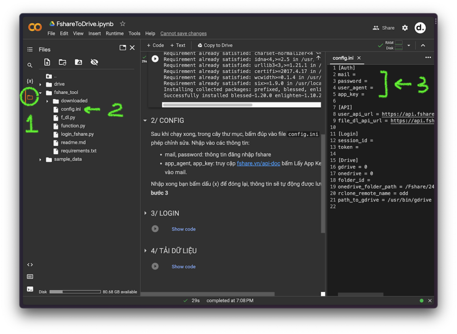
Task: Click the Mount Drive folder icon
Action: pos(78,63)
